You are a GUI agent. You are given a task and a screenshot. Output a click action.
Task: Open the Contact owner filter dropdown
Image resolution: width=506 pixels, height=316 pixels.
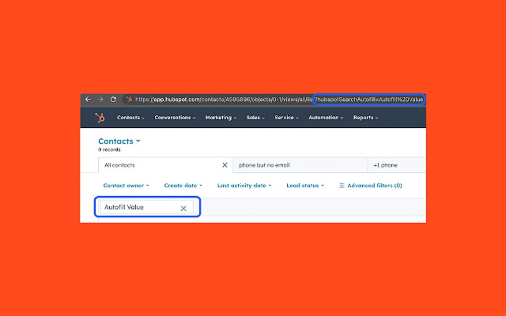126,185
